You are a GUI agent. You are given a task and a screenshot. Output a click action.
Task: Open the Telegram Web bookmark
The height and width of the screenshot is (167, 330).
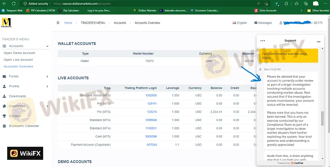[x=12, y=11]
